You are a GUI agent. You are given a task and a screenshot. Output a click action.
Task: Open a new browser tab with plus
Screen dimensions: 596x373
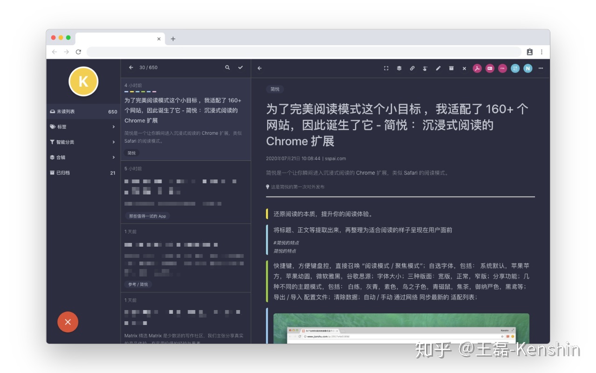[x=173, y=39]
